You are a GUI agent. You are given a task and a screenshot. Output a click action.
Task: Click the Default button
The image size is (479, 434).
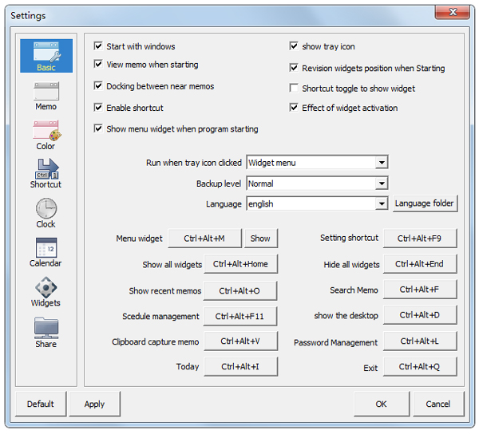[40, 404]
